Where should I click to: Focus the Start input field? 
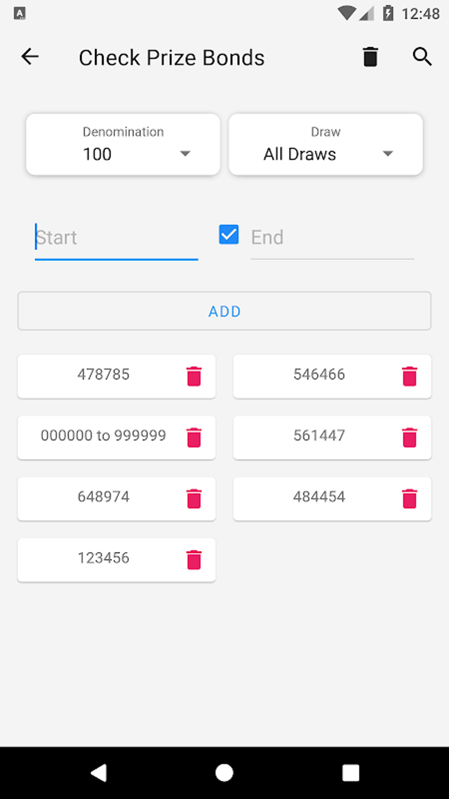pyautogui.click(x=117, y=238)
